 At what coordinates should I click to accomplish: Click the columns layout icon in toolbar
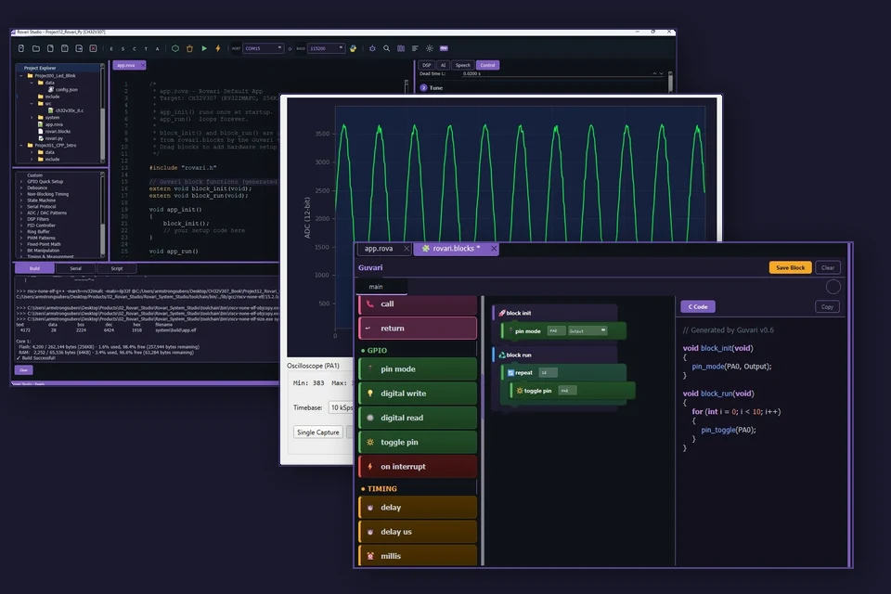(401, 49)
